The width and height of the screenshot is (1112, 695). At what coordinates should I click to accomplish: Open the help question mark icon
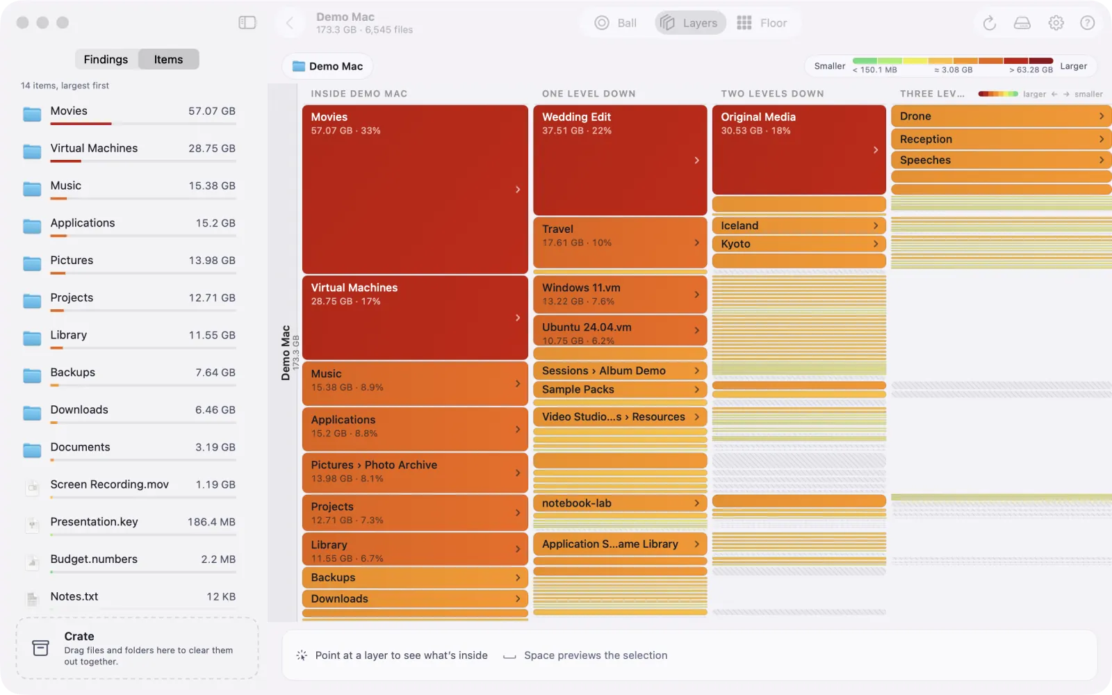(x=1088, y=23)
